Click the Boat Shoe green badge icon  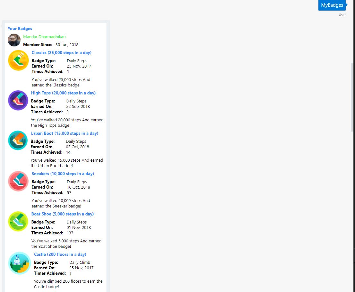coord(18,221)
